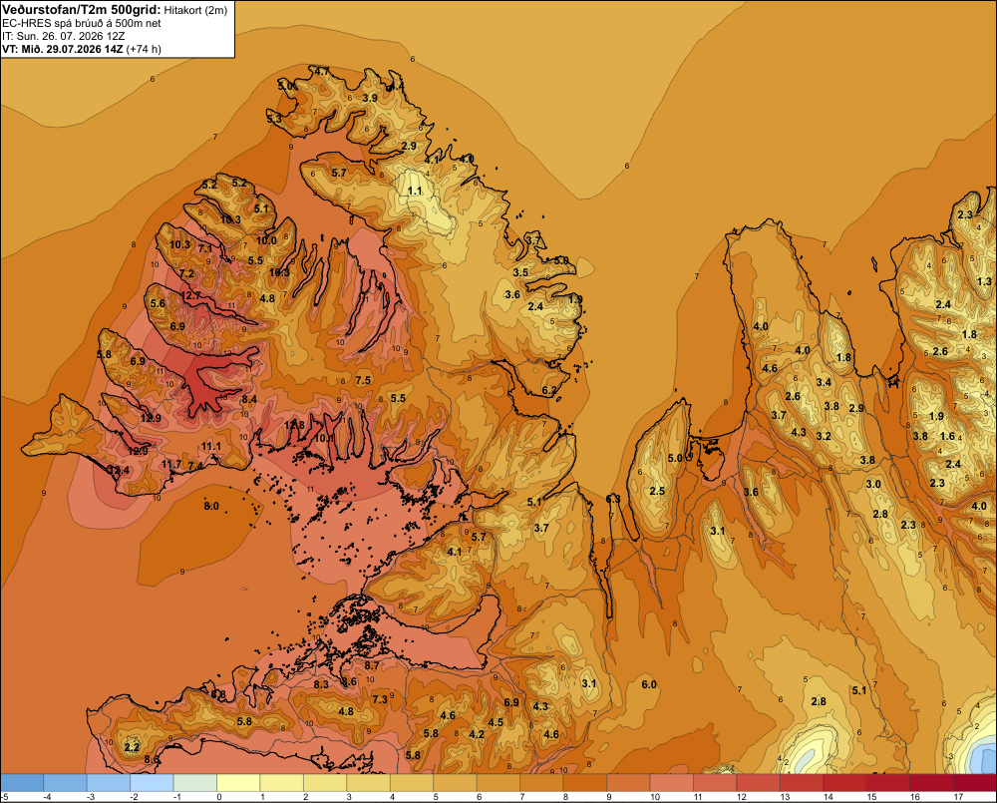Click the legend swatch between -5 and -4
Screen dimensions: 997x803
(x=22, y=782)
